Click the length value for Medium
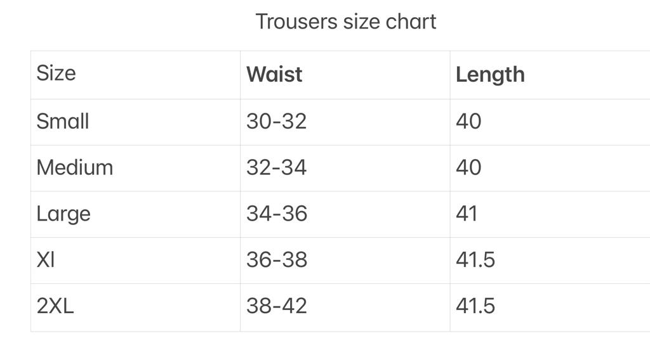Viewport: 650px width, 348px height. [468, 167]
